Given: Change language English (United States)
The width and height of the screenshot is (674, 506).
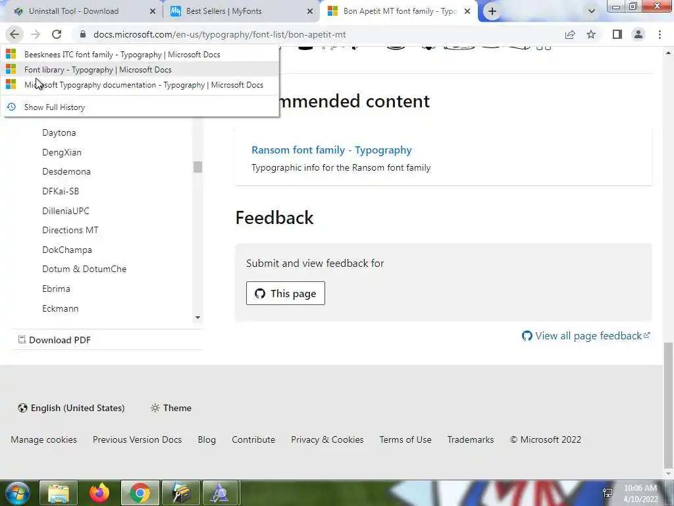Looking at the screenshot, I should [x=71, y=408].
